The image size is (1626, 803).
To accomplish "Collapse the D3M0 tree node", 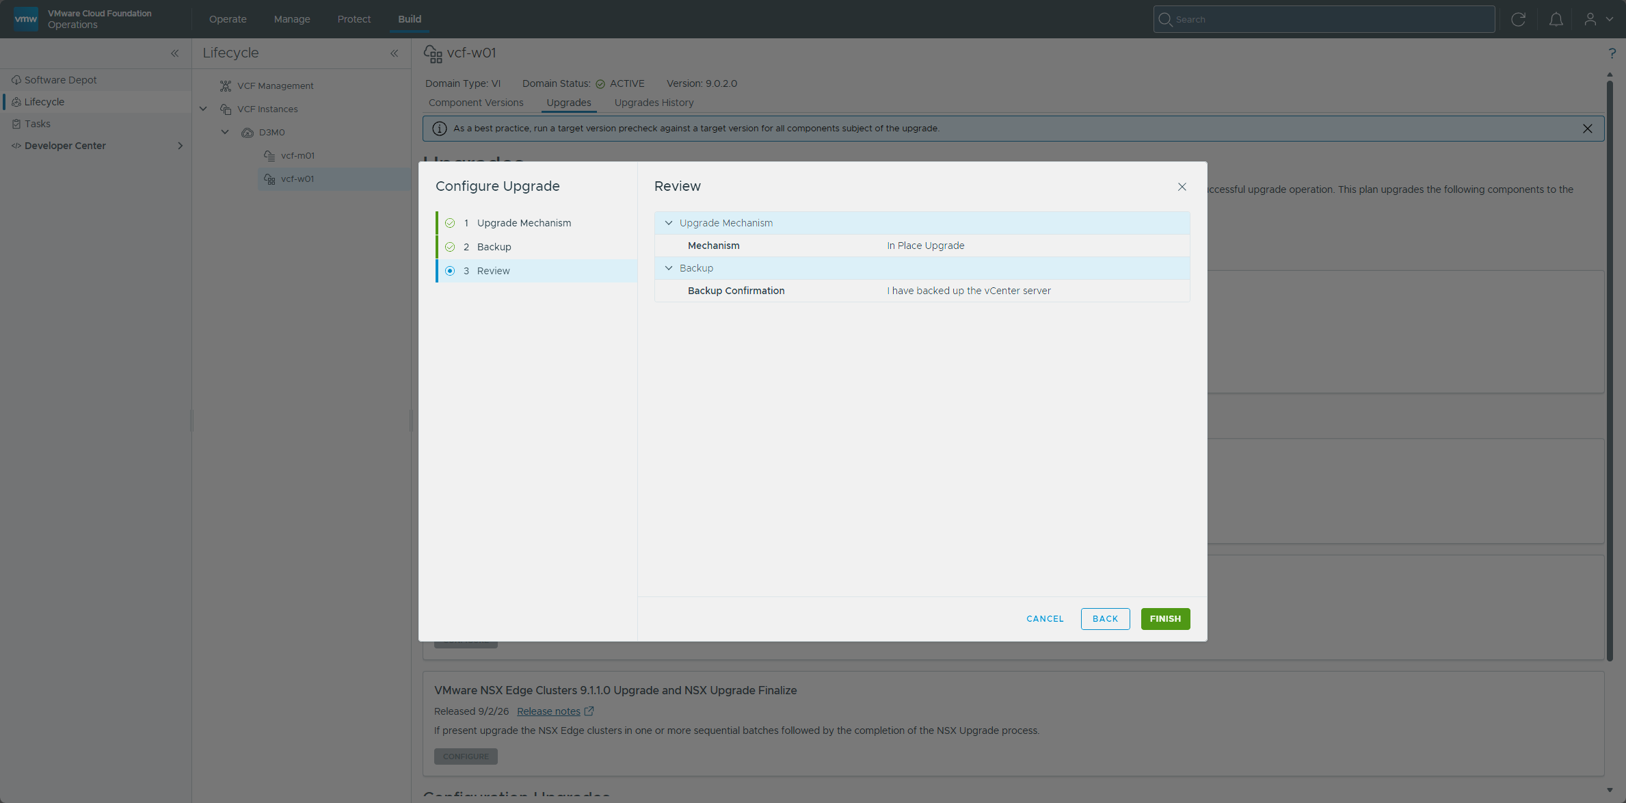I will tap(225, 132).
